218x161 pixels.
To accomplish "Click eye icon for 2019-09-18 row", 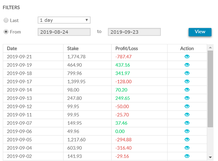I will [x=187, y=73].
